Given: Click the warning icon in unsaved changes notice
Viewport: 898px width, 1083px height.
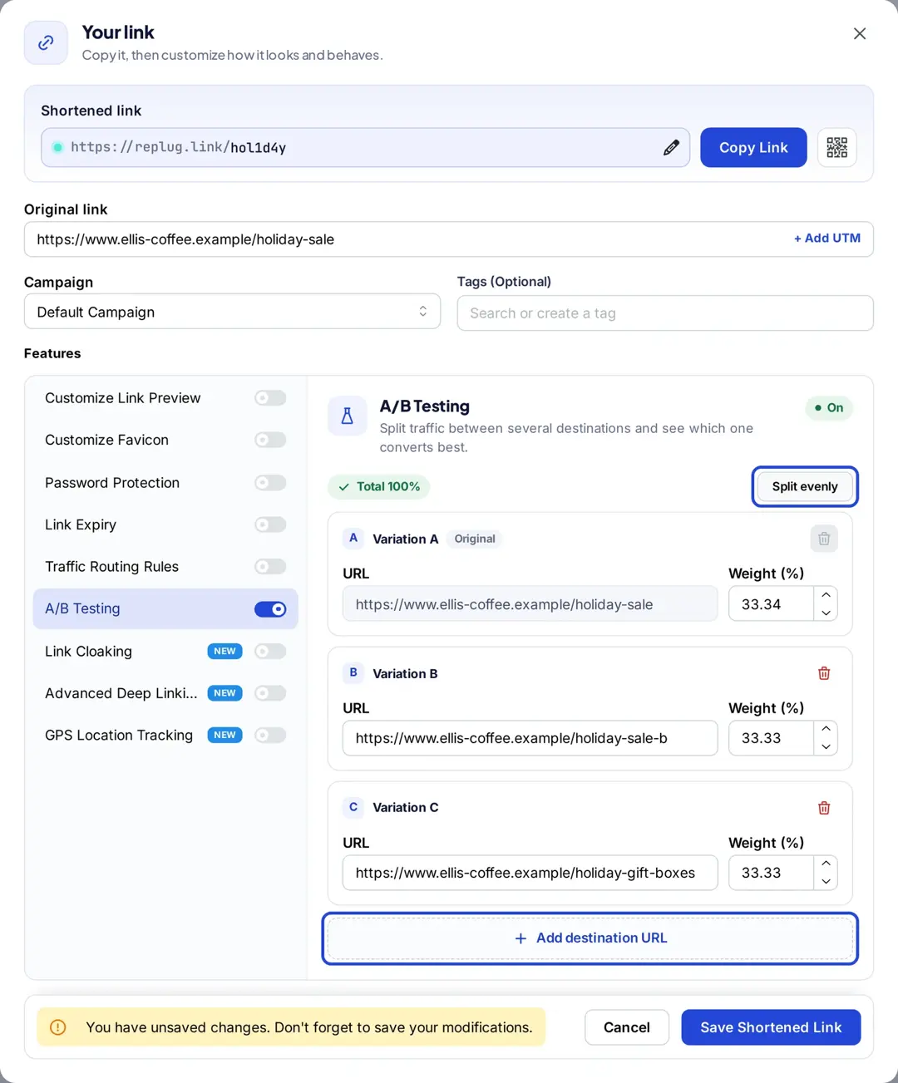Looking at the screenshot, I should tap(58, 1027).
